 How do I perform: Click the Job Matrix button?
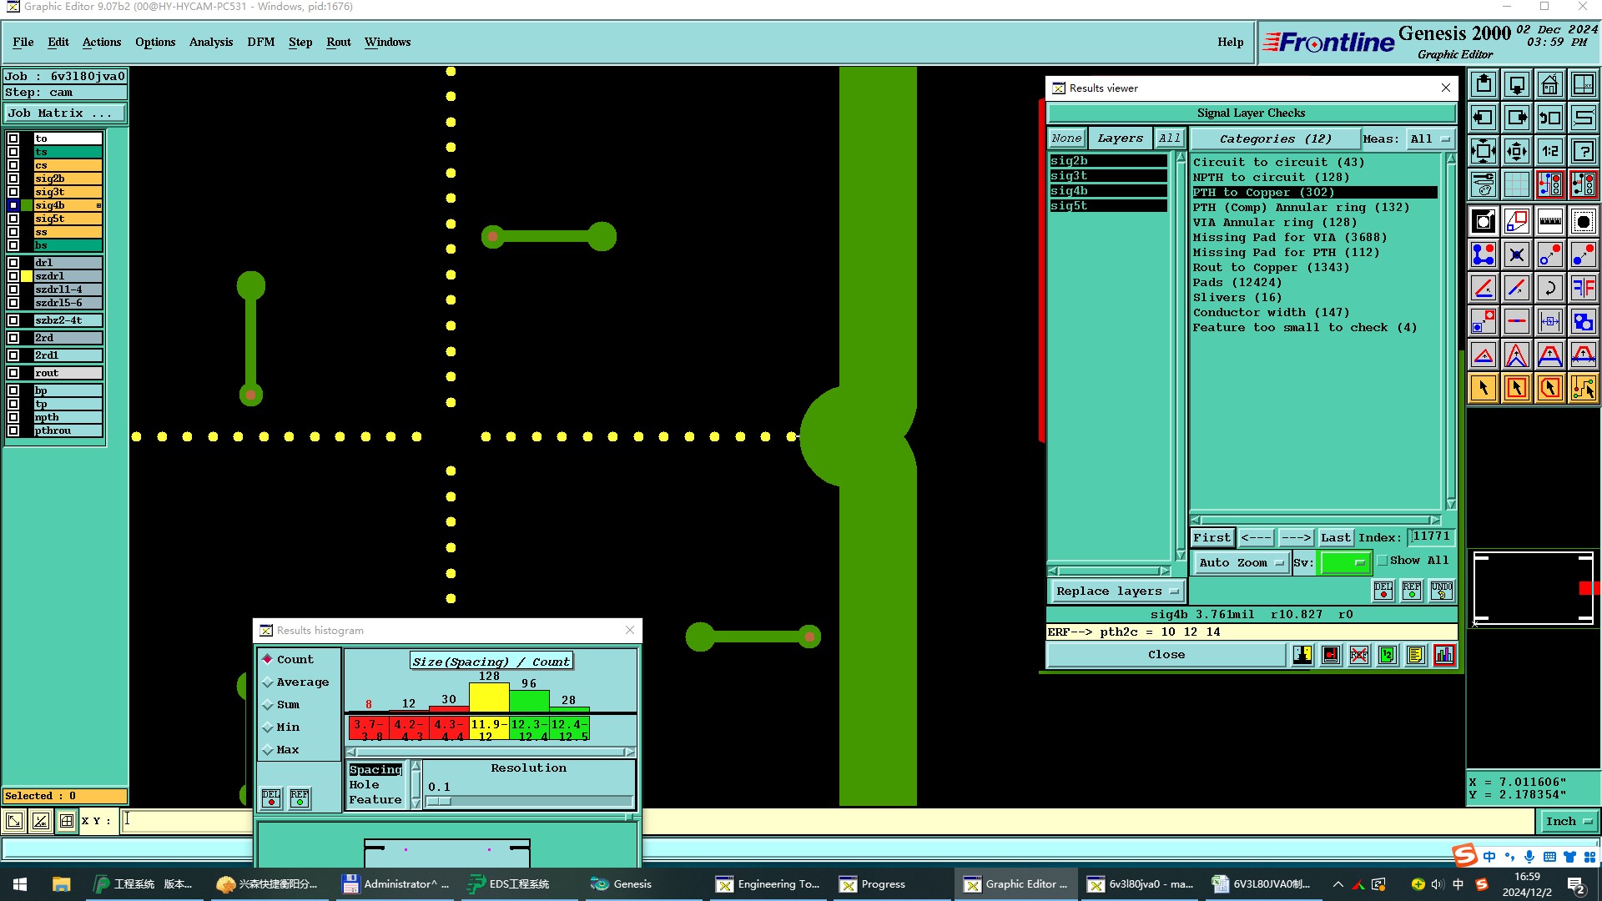[x=65, y=113]
